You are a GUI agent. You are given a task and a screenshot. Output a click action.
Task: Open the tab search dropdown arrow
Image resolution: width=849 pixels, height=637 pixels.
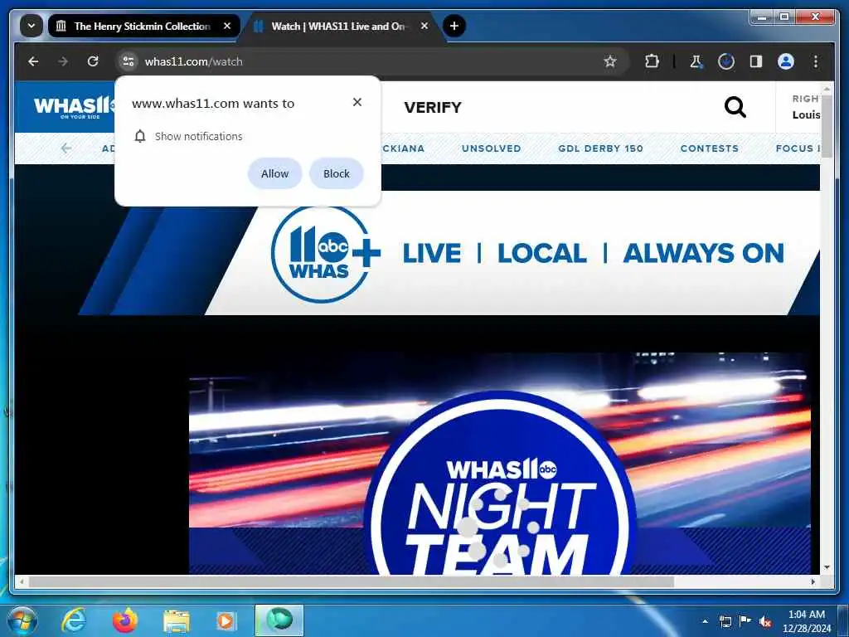pyautogui.click(x=32, y=26)
